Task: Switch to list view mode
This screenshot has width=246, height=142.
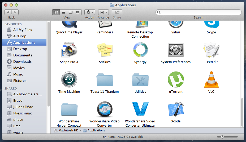Action: tap(63, 12)
